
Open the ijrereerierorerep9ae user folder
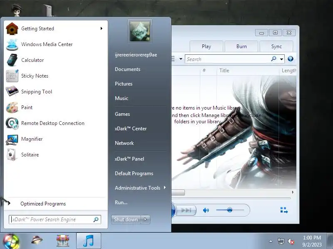(x=136, y=55)
